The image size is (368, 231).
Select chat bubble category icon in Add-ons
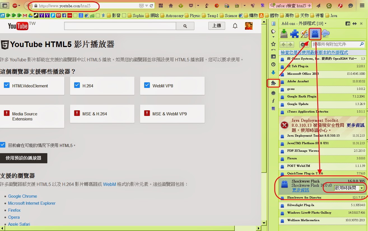[325, 34]
